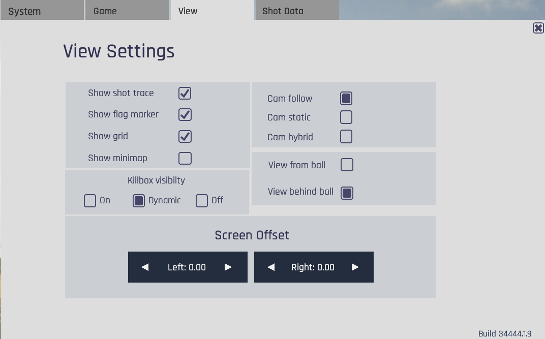Select Cam hybrid option
Viewport: 545px width, 339px height.
[x=346, y=137]
